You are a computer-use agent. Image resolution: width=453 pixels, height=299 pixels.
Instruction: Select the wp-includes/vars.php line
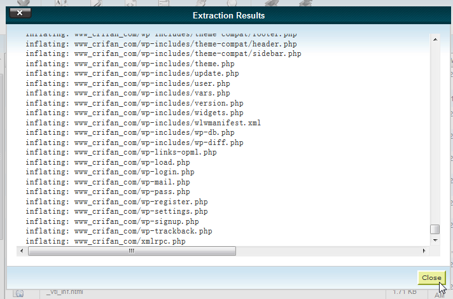tap(128, 93)
